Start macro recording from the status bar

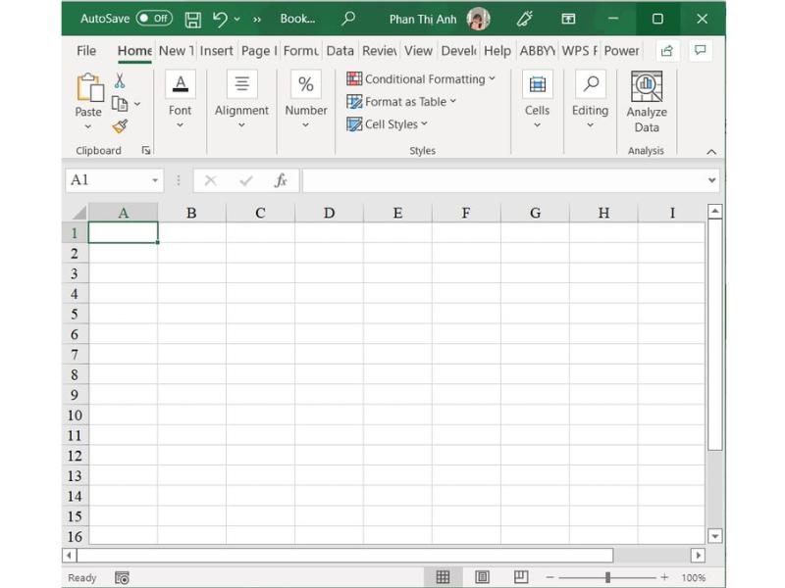[121, 578]
